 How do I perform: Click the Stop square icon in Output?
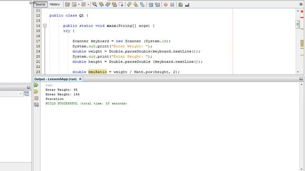(36, 98)
